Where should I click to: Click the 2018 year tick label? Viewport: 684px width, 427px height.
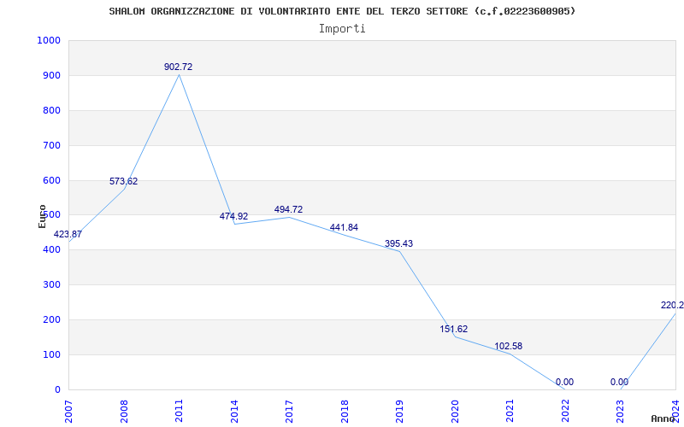[x=345, y=411]
